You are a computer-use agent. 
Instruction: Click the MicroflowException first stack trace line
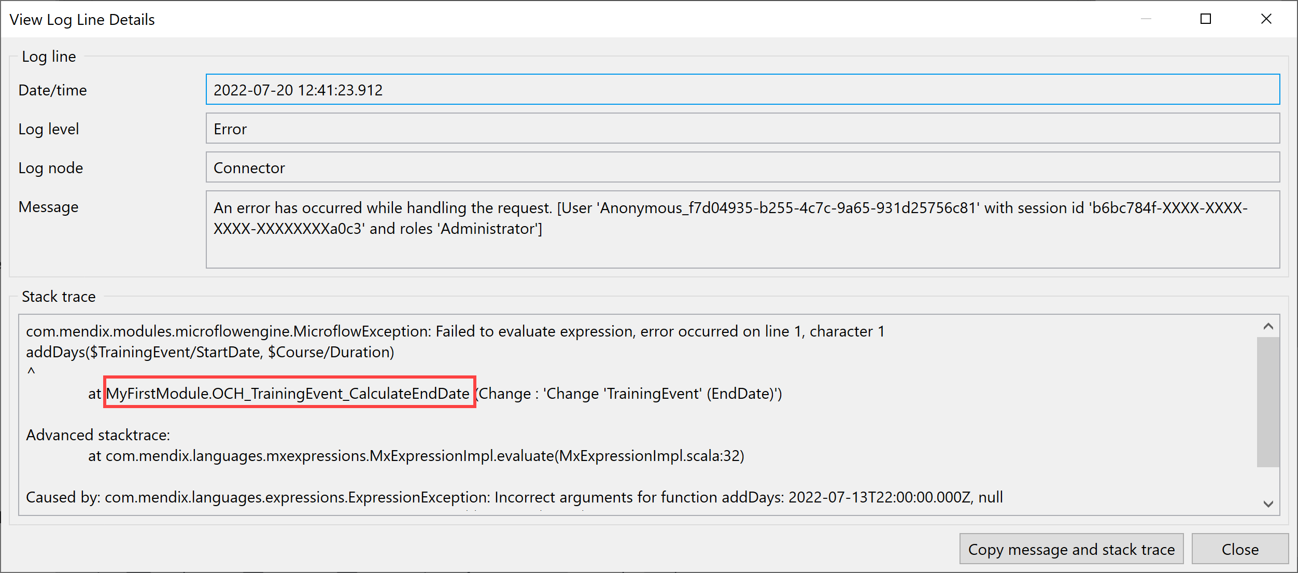(455, 331)
